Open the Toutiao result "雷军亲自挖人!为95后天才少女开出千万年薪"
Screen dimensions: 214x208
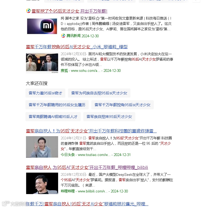(x=91, y=131)
